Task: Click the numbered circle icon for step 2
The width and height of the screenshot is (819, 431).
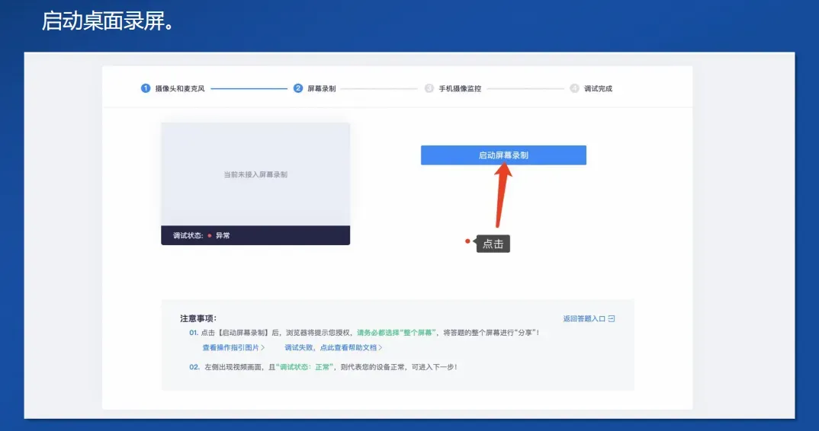Action: [297, 88]
